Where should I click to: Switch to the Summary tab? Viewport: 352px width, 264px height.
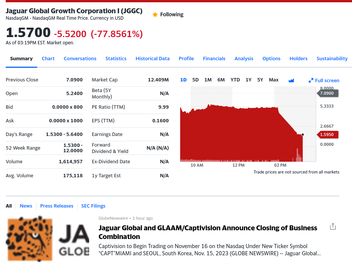click(x=21, y=58)
